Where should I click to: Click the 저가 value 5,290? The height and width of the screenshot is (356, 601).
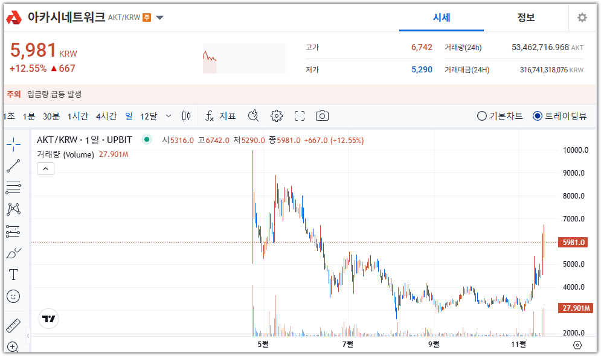click(422, 69)
